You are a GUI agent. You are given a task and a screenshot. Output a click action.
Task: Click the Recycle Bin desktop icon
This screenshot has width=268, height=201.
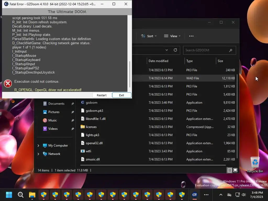255,165
